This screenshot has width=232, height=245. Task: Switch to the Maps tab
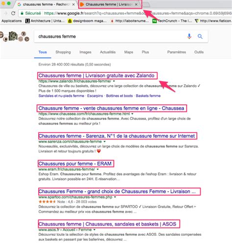[129, 52]
